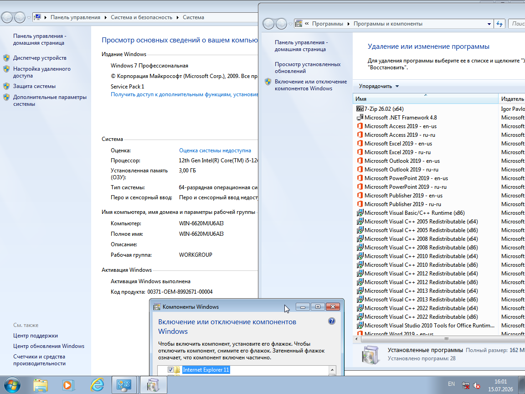Image resolution: width=525 pixels, height=394 pixels.
Task: Click up arrow of components list scrollbar
Action: (332, 370)
